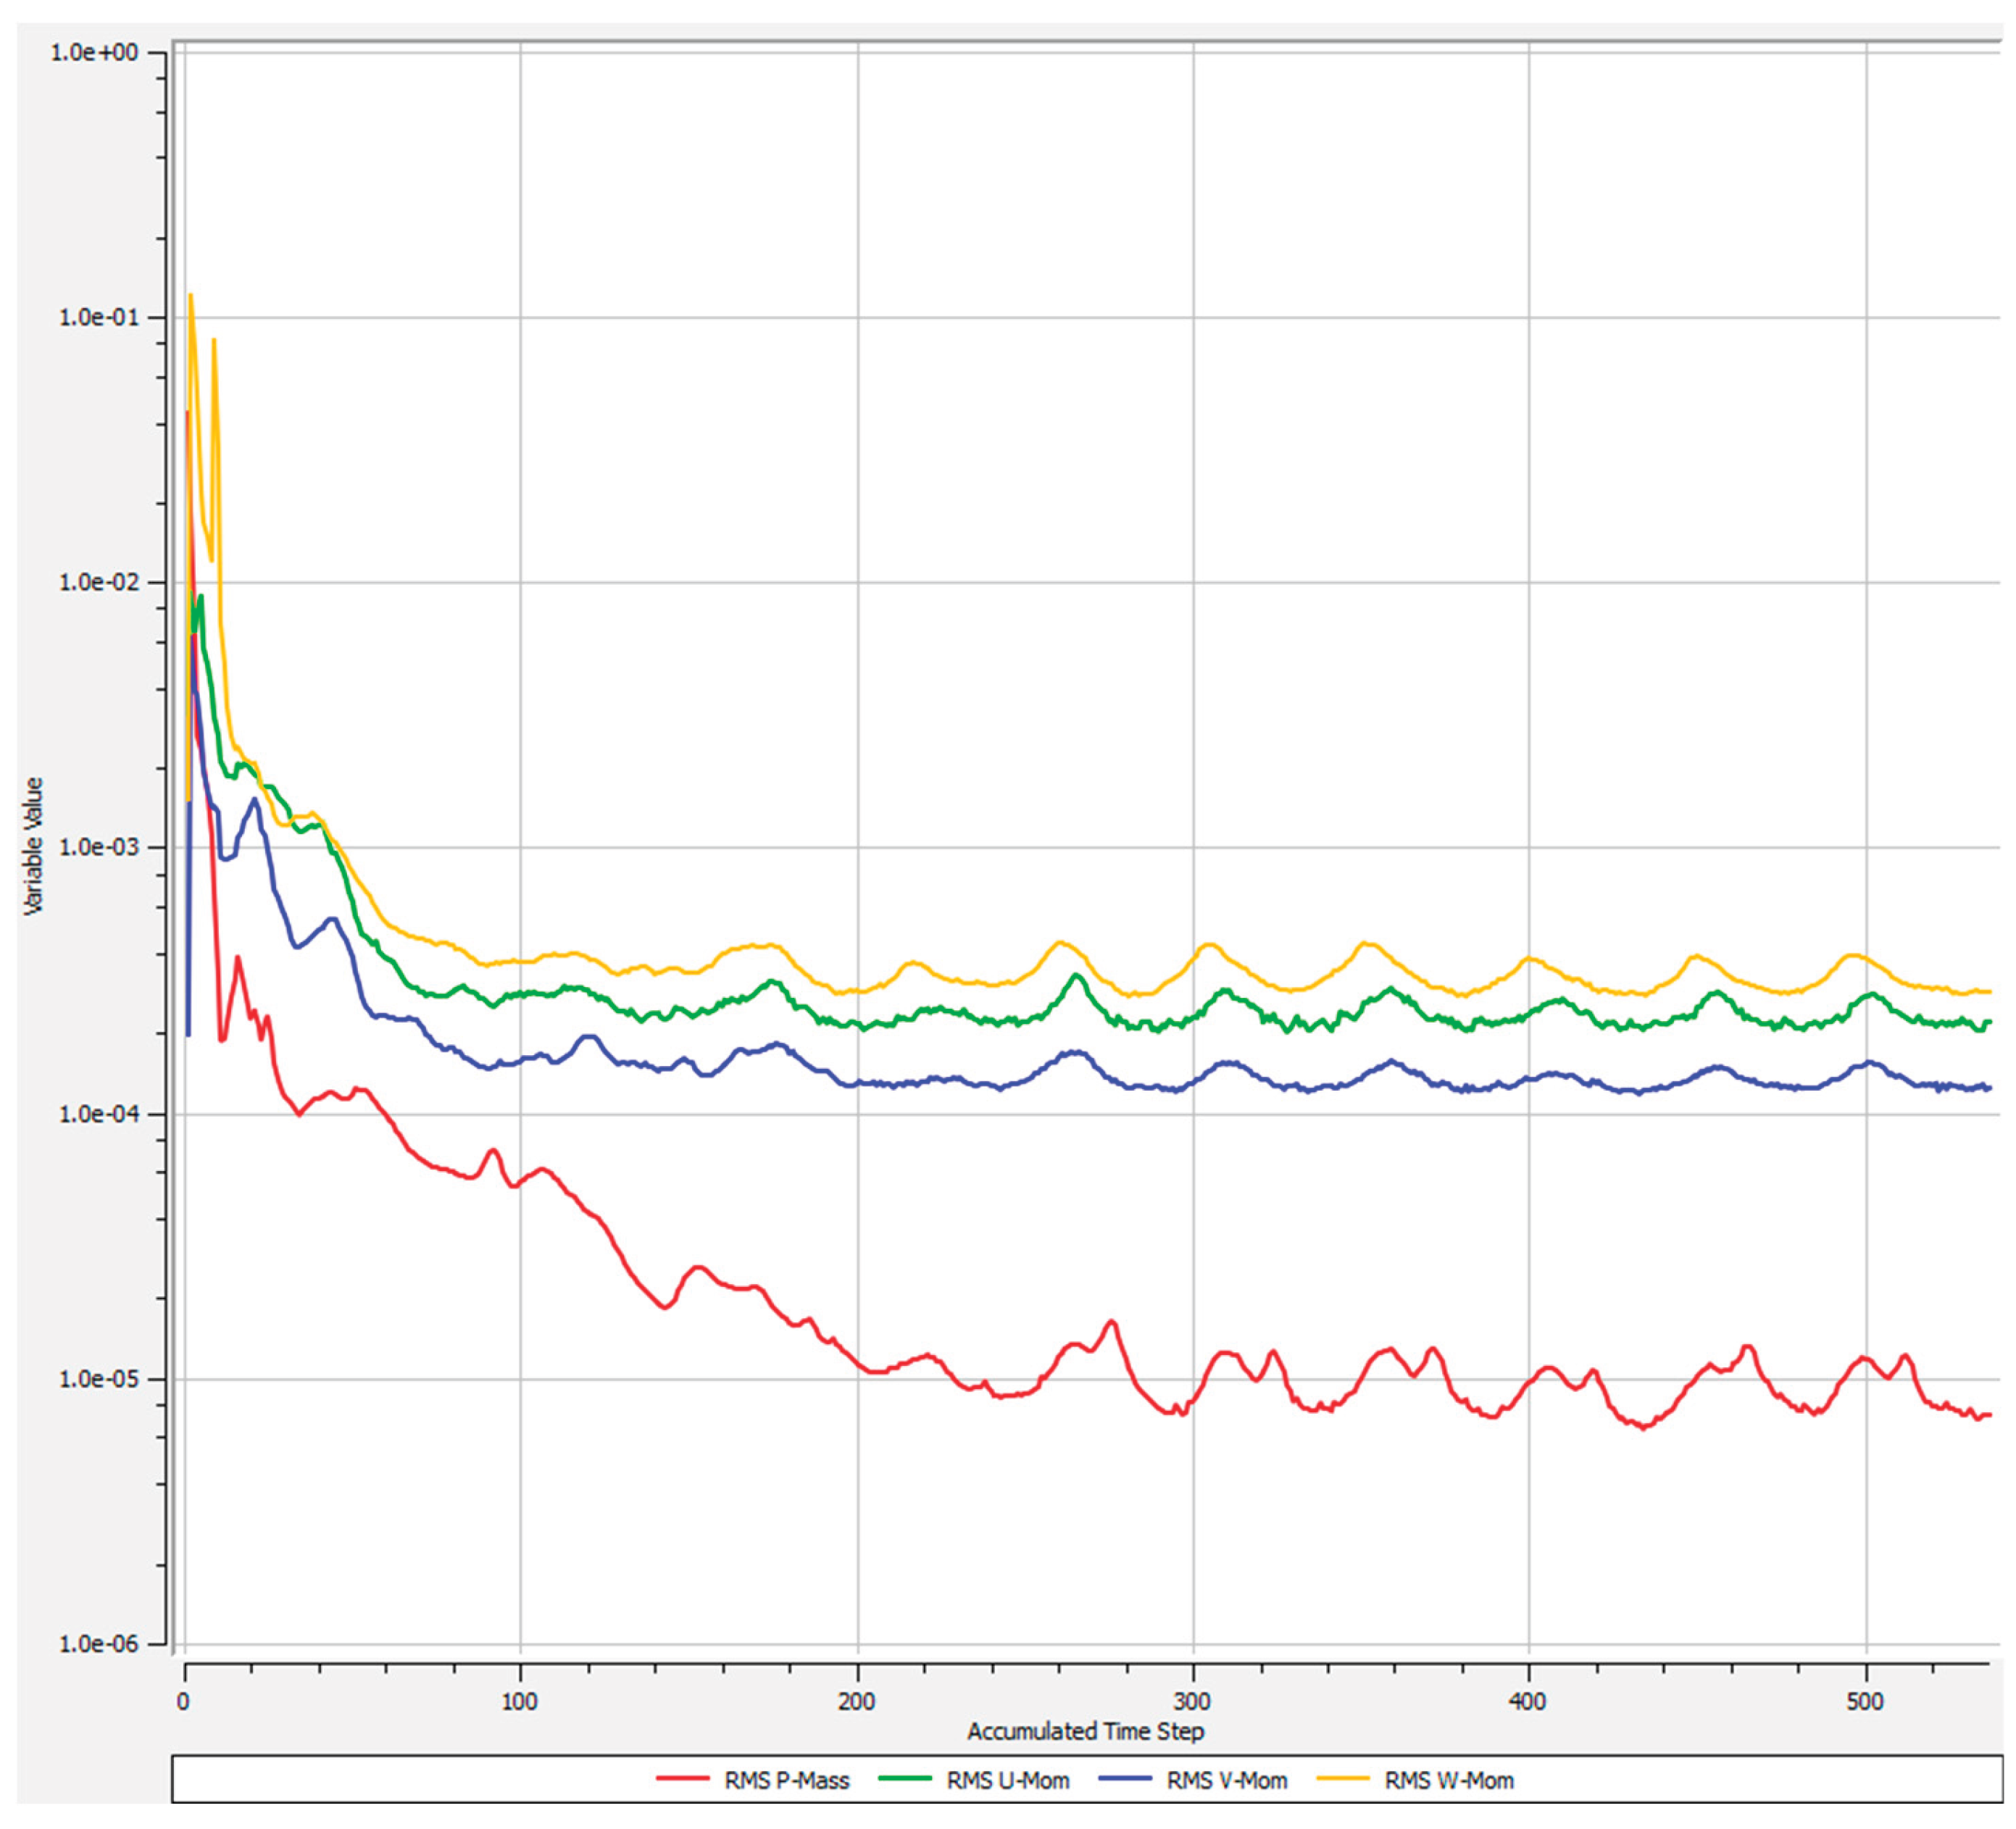Click the green RMS U-Mom legend line
Screen dimensions: 2016x1829
coord(904,1778)
